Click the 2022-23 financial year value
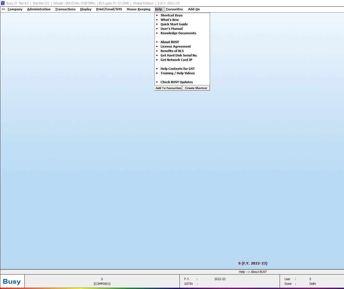This screenshot has height=289, width=344. (x=220, y=279)
